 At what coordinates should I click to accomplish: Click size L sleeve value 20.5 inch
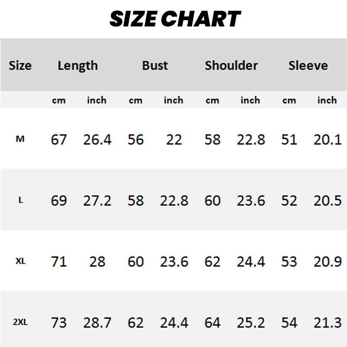click(327, 201)
